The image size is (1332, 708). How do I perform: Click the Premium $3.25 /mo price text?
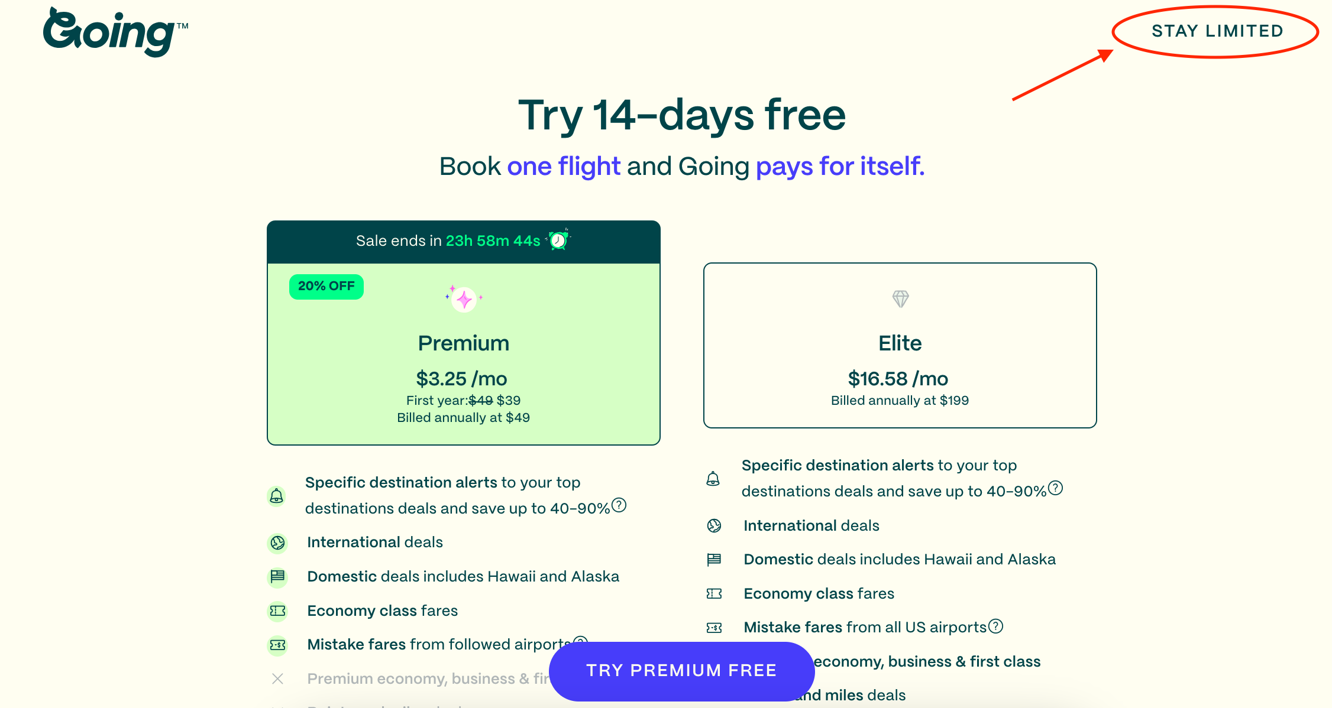[x=462, y=378]
